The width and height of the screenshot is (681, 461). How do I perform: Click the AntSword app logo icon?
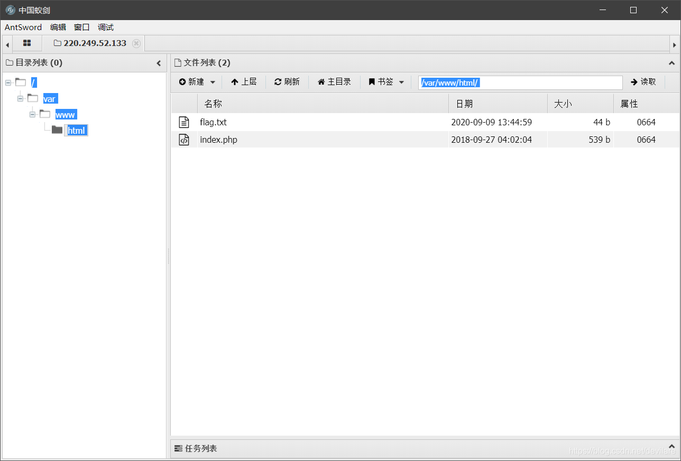click(10, 10)
